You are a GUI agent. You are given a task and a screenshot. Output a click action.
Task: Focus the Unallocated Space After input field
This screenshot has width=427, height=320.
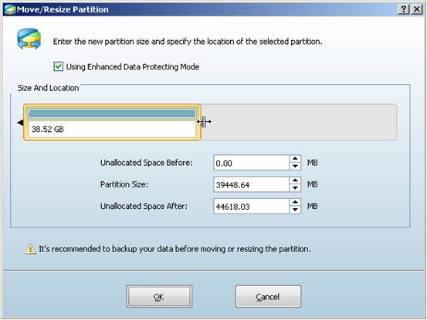(251, 207)
